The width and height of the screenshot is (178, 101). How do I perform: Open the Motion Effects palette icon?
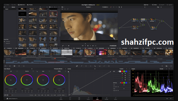pos(24,66)
